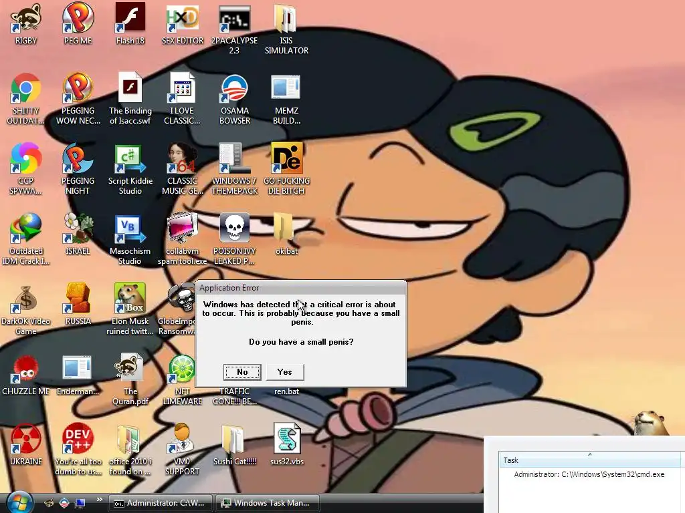Open the HxD hex editor desktop shortcut
This screenshot has width=685, height=513.
(x=183, y=24)
